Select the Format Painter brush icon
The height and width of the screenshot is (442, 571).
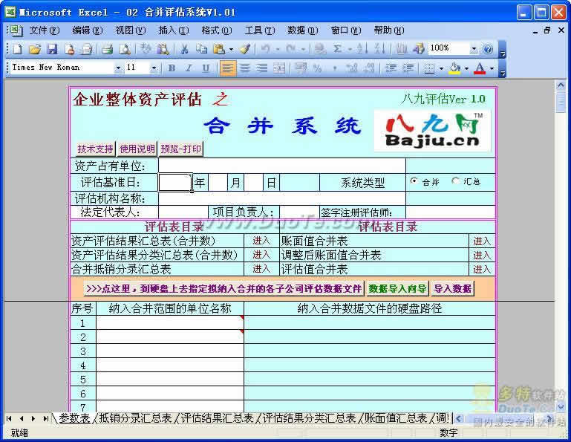(245, 49)
